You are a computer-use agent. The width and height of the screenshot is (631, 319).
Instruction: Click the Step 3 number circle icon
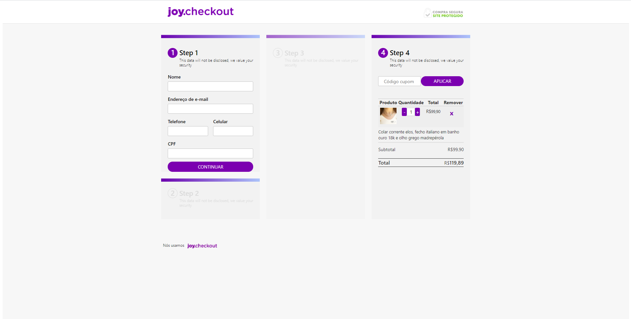[278, 53]
